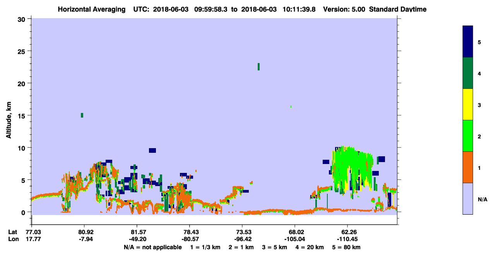The width and height of the screenshot is (503, 258).
Task: Click the colorbar label '3'
Action: point(479,104)
